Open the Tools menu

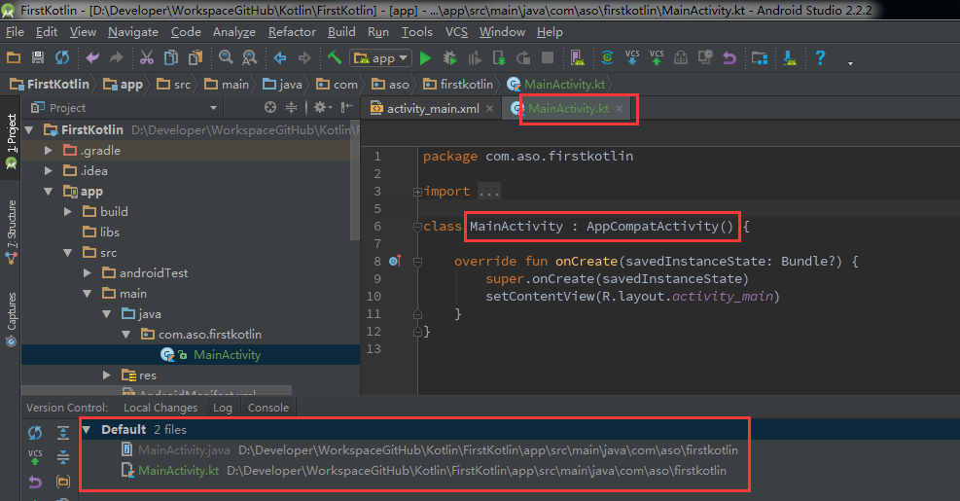coord(417,32)
